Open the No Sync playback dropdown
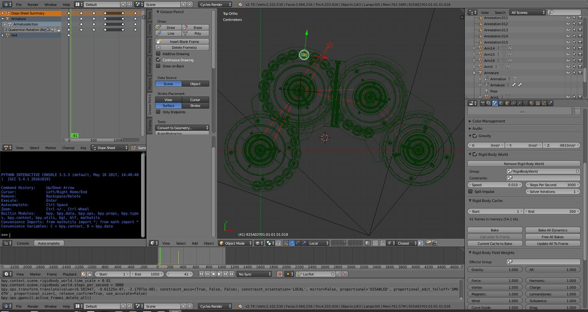The image size is (588, 312). (254, 274)
